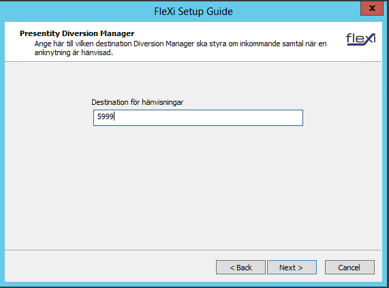Image resolution: width=389 pixels, height=288 pixels.
Task: Click the horizontal separator line above the buttons
Action: pos(193,250)
